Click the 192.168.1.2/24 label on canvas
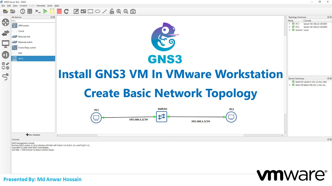The image size is (332, 186). tap(139, 120)
